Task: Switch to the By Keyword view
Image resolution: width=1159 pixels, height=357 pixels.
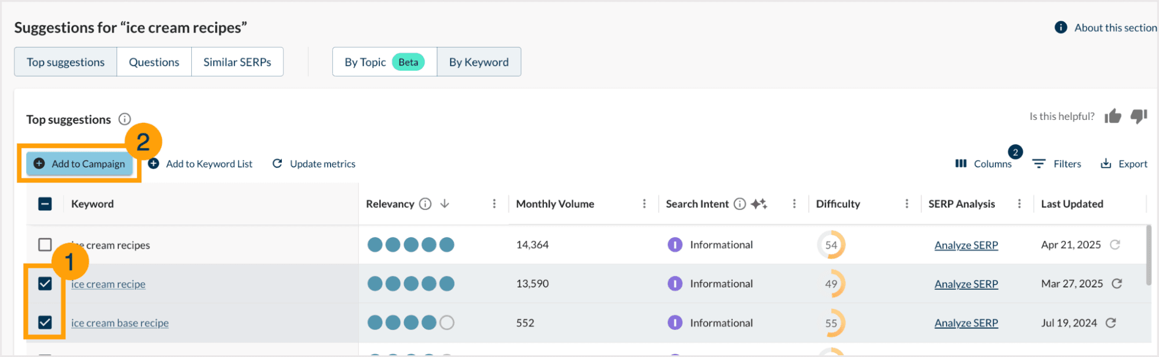Action: [478, 62]
